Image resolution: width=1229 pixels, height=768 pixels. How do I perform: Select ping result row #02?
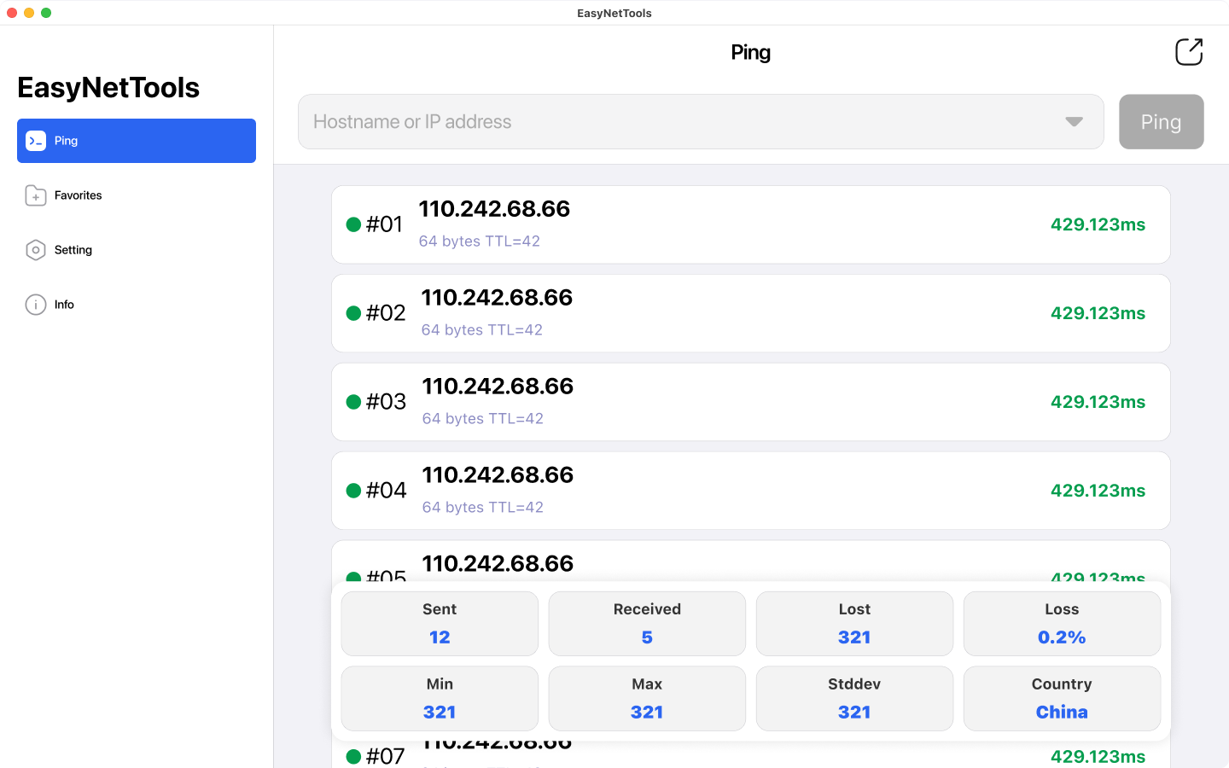751,313
